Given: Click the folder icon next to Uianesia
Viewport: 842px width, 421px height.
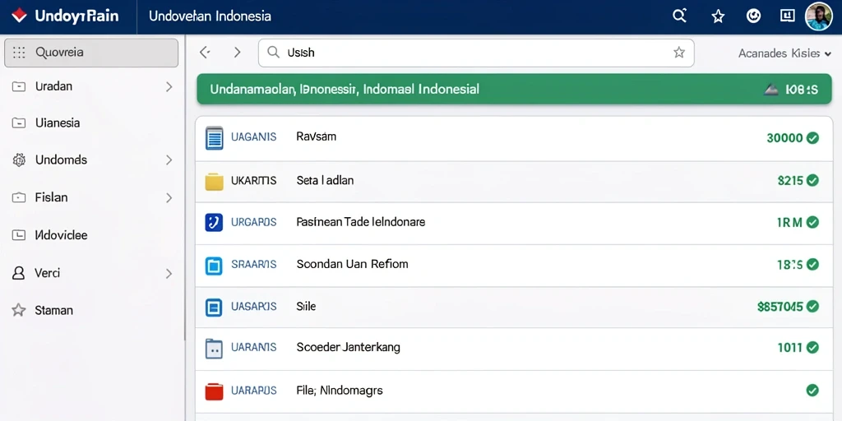Looking at the screenshot, I should tap(19, 123).
